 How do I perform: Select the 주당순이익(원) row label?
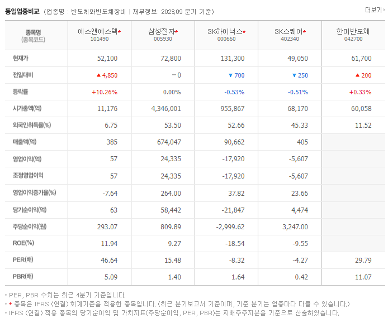[x=30, y=226]
